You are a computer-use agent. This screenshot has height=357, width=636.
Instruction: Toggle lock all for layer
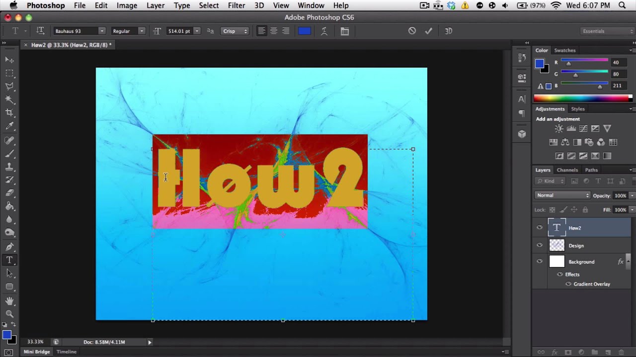[585, 210]
